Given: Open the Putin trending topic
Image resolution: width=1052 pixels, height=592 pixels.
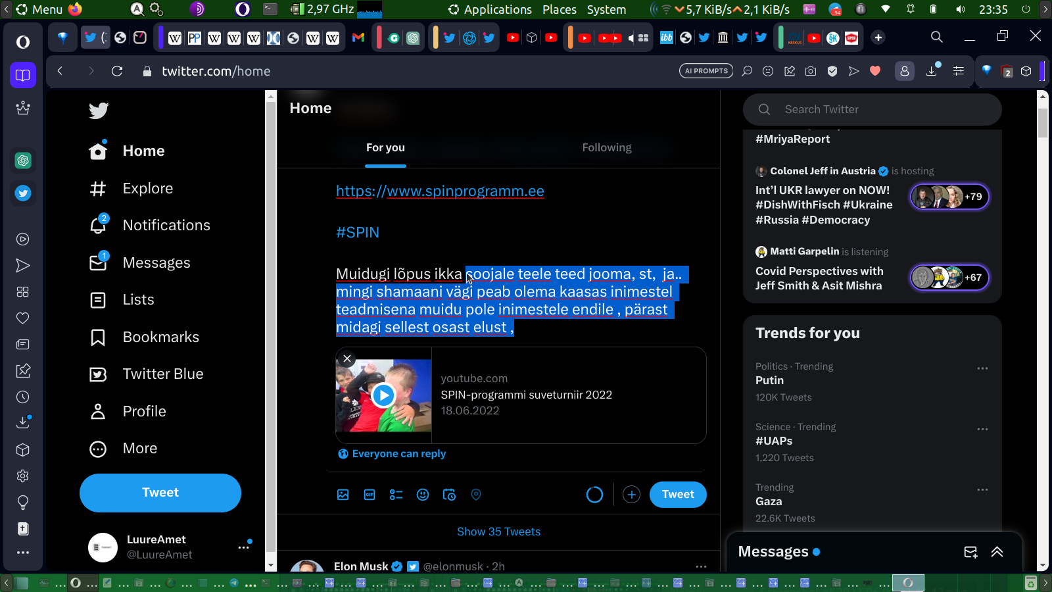Looking at the screenshot, I should coord(769,381).
